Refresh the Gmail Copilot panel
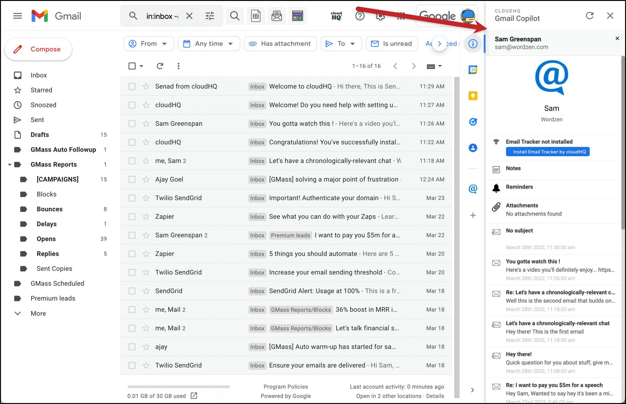Image resolution: width=626 pixels, height=404 pixels. click(x=590, y=16)
